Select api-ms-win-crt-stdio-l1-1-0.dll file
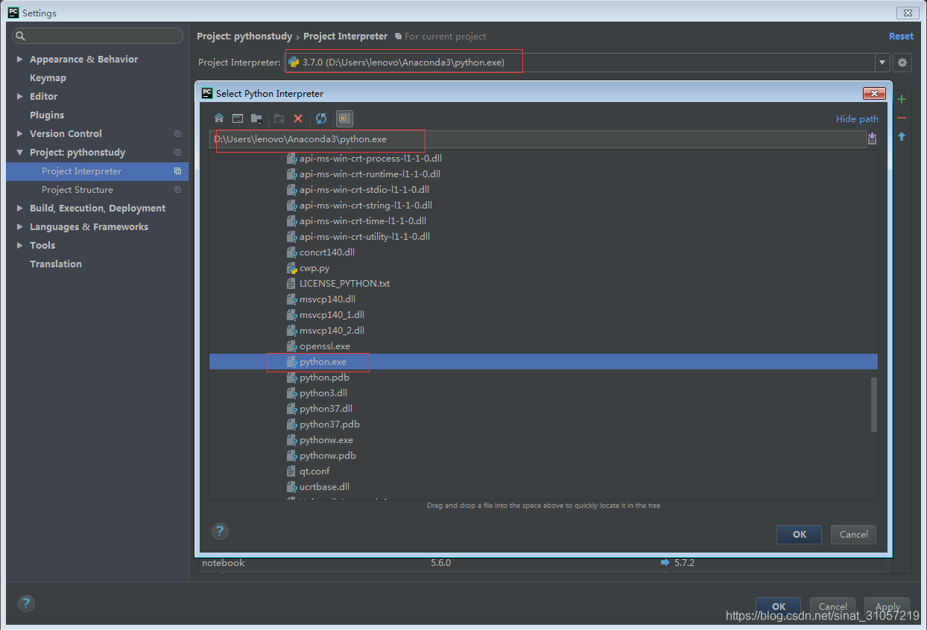This screenshot has height=630, width=927. [364, 189]
